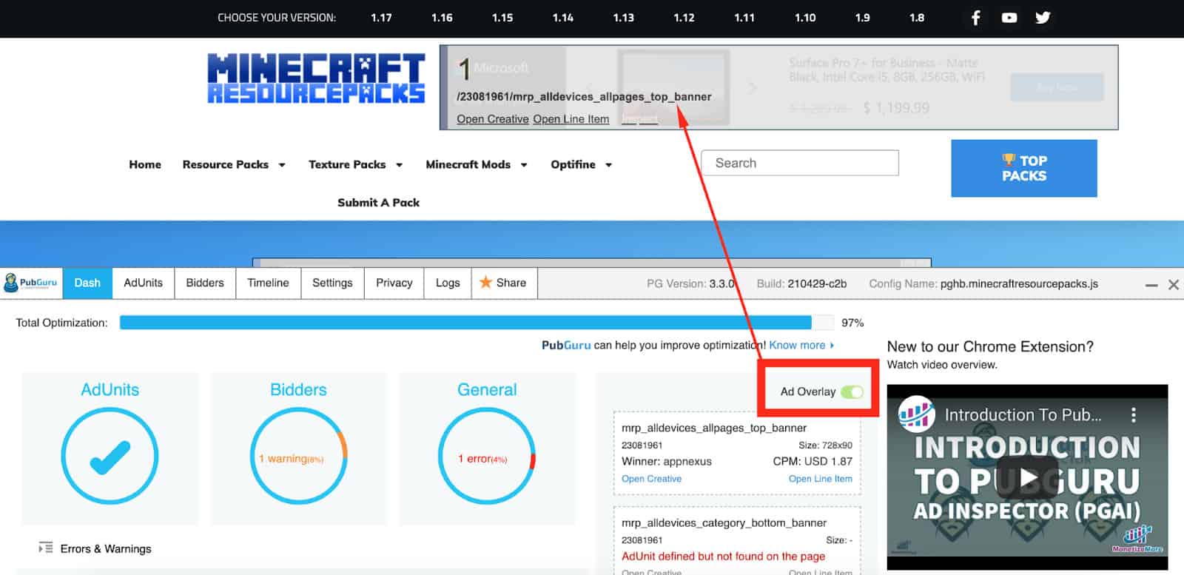
Task: Open the video options three-dot menu
Action: point(1133,415)
